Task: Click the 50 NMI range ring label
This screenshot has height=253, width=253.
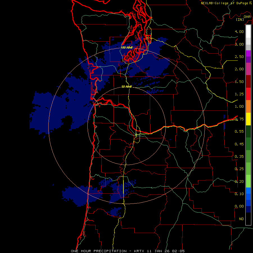Action: pos(126,87)
